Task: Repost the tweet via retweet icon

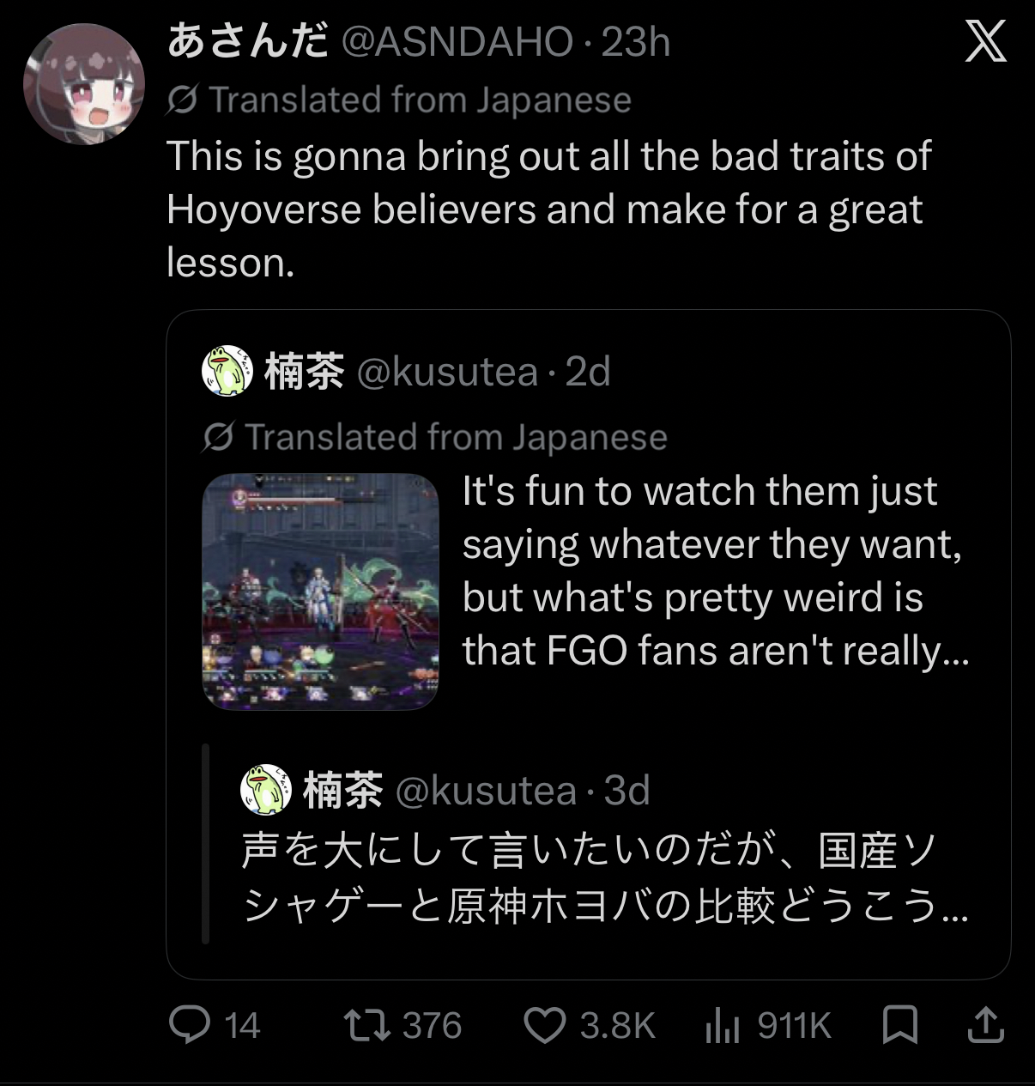Action: (366, 1025)
